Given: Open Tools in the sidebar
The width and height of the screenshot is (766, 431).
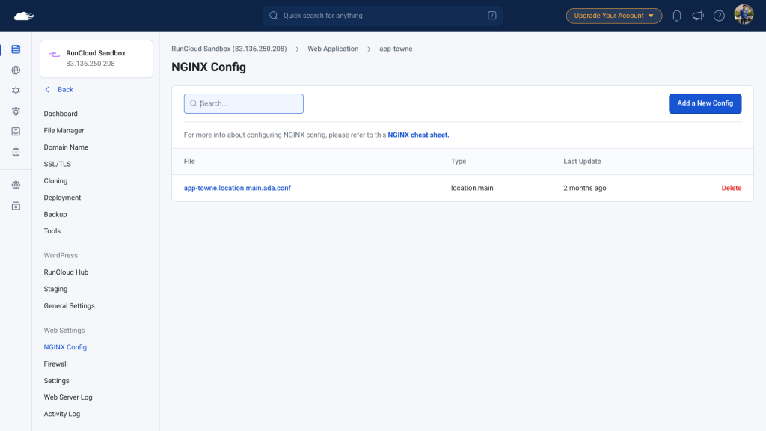Looking at the screenshot, I should click(52, 231).
